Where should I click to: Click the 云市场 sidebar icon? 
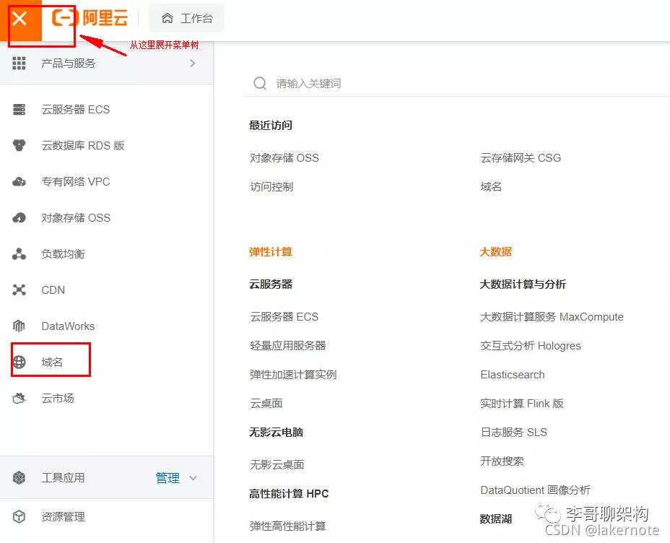point(19,398)
